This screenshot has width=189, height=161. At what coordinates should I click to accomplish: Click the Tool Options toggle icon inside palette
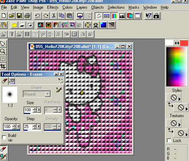[x=61, y=81]
